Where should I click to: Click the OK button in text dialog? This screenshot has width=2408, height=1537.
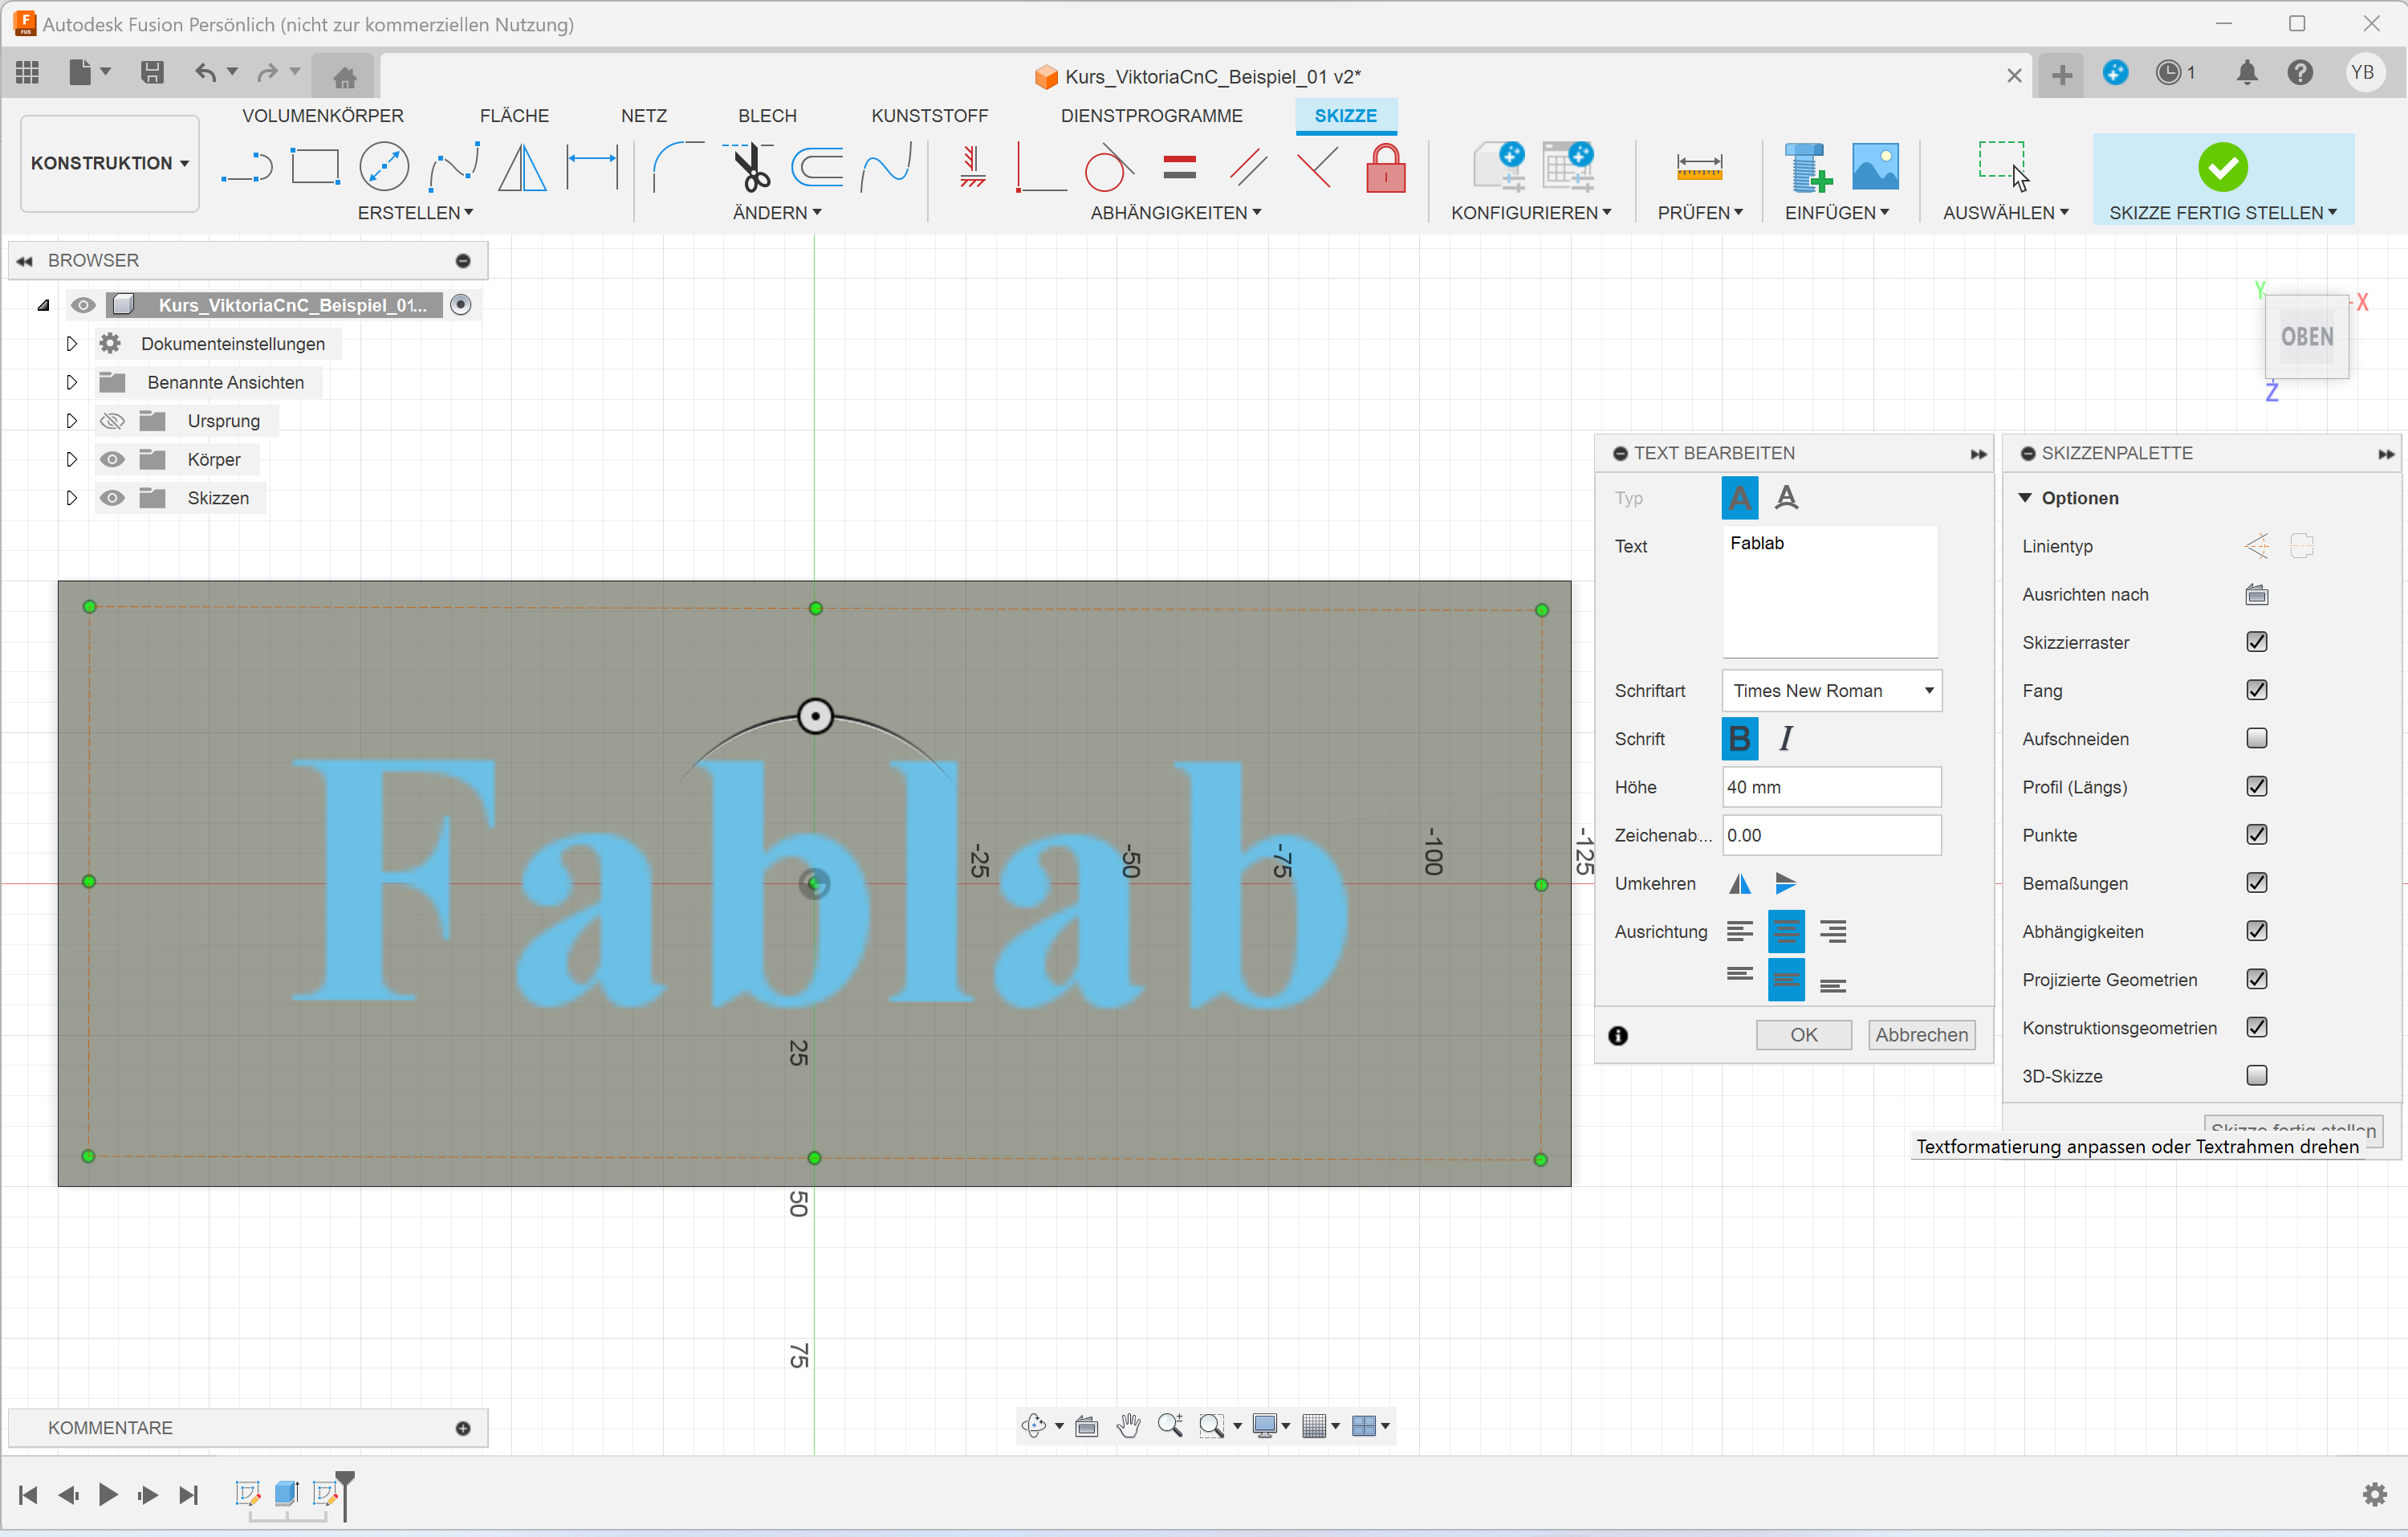1803,1034
